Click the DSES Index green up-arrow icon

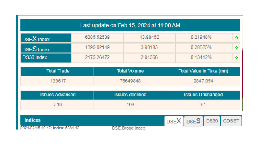tap(237, 48)
